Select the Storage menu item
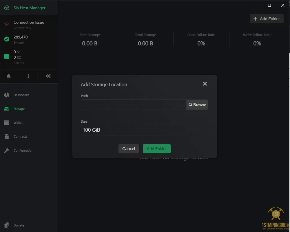Image resolution: width=290 pixels, height=232 pixels. [19, 109]
